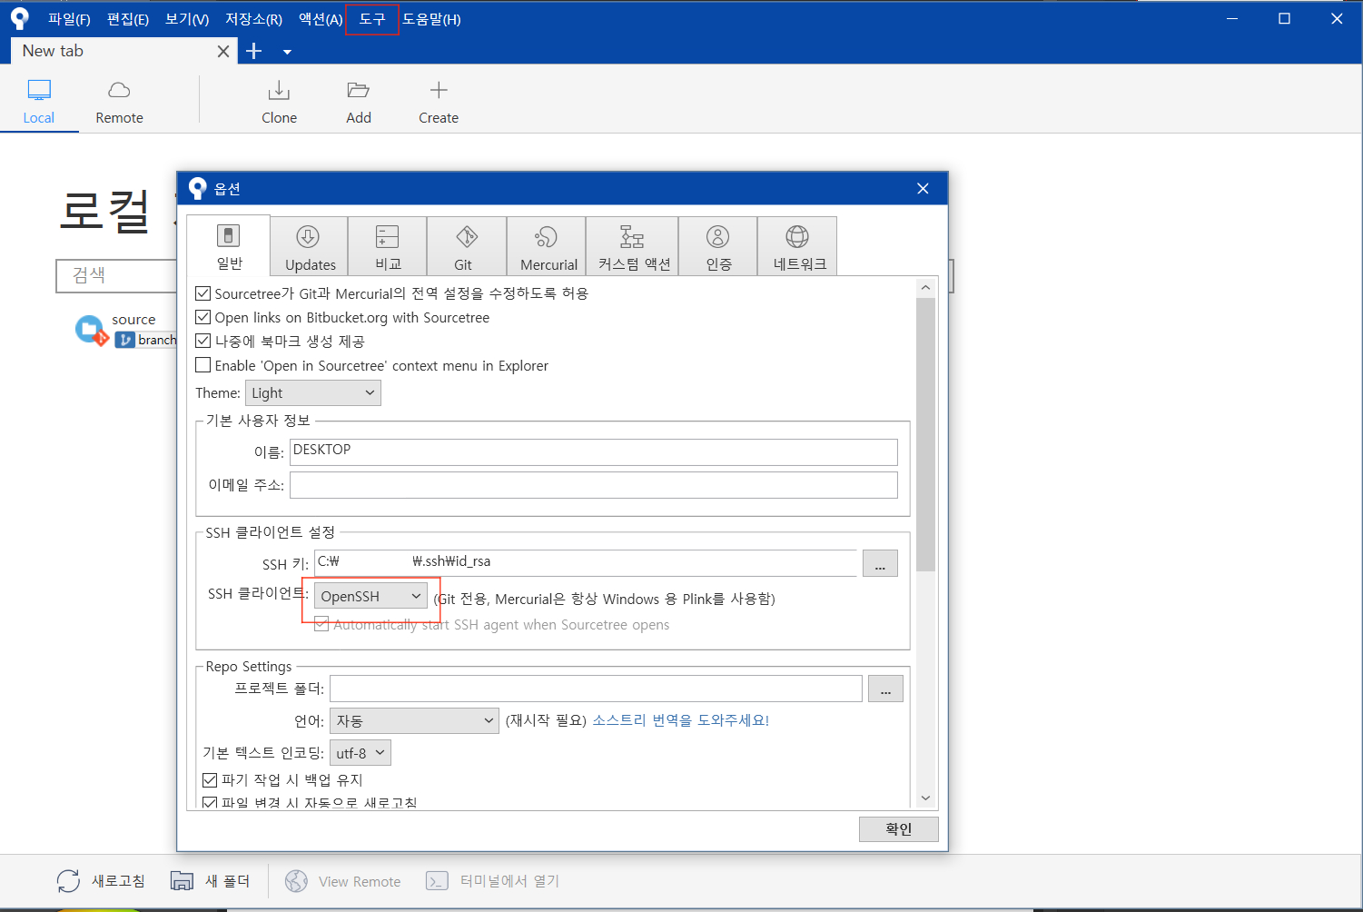This screenshot has height=912, width=1363.
Task: Toggle 파일 변경 시 자동으로 새로고침 checkbox
Action: [x=210, y=803]
